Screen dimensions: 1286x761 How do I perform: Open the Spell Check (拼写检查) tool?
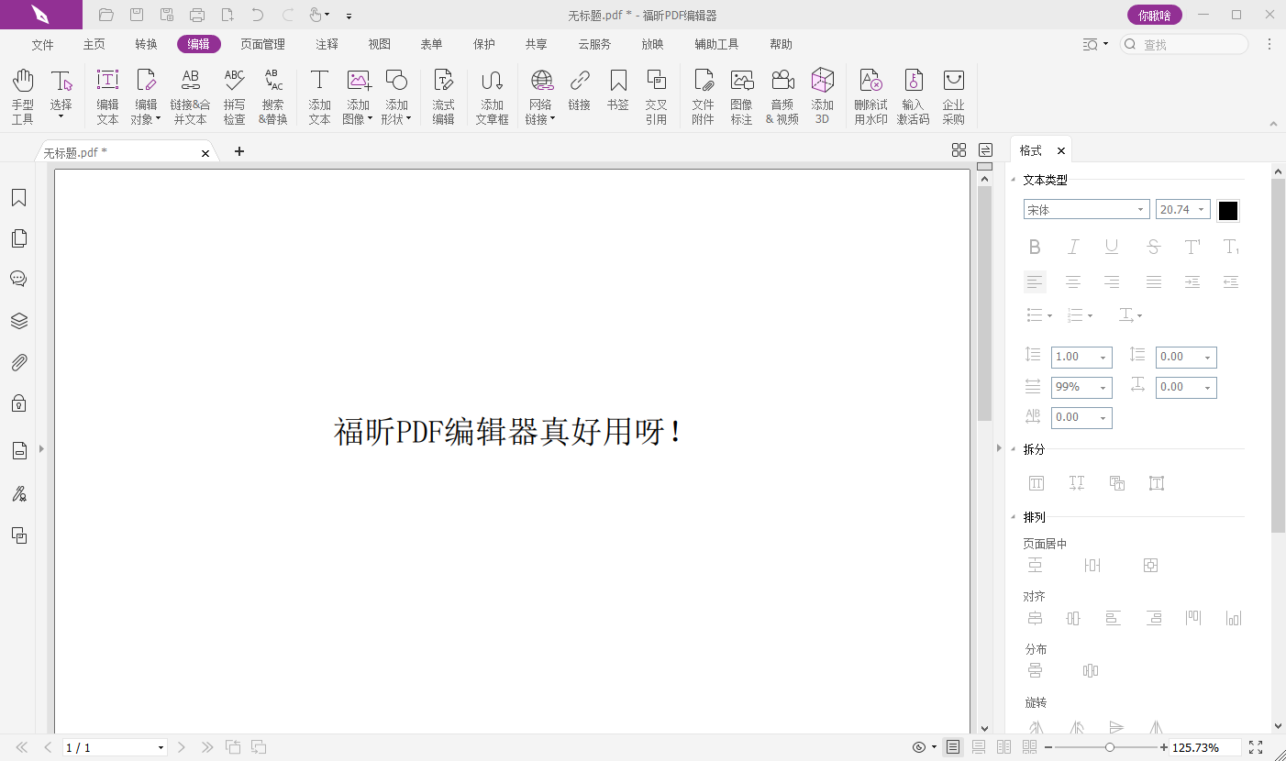coord(234,96)
